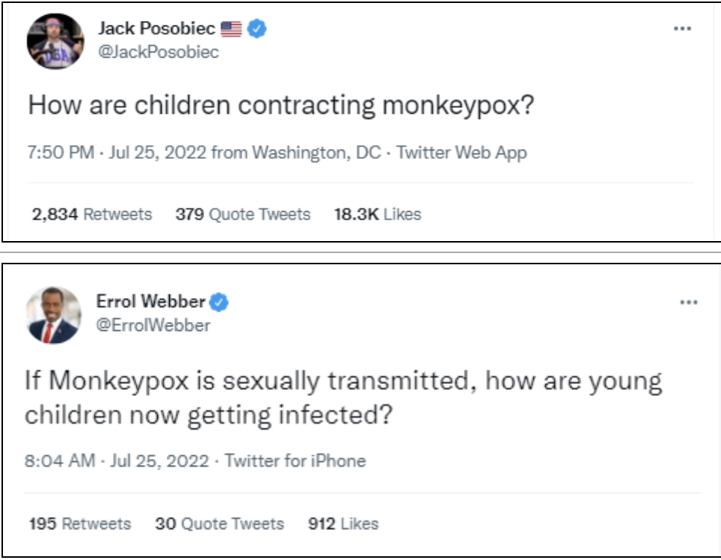Open the Errol Webber display name

pyautogui.click(x=150, y=302)
